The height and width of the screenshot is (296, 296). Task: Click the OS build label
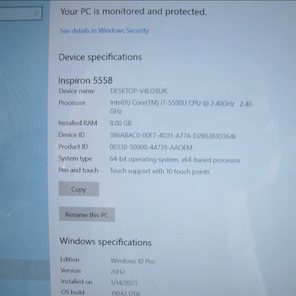coord(72,292)
